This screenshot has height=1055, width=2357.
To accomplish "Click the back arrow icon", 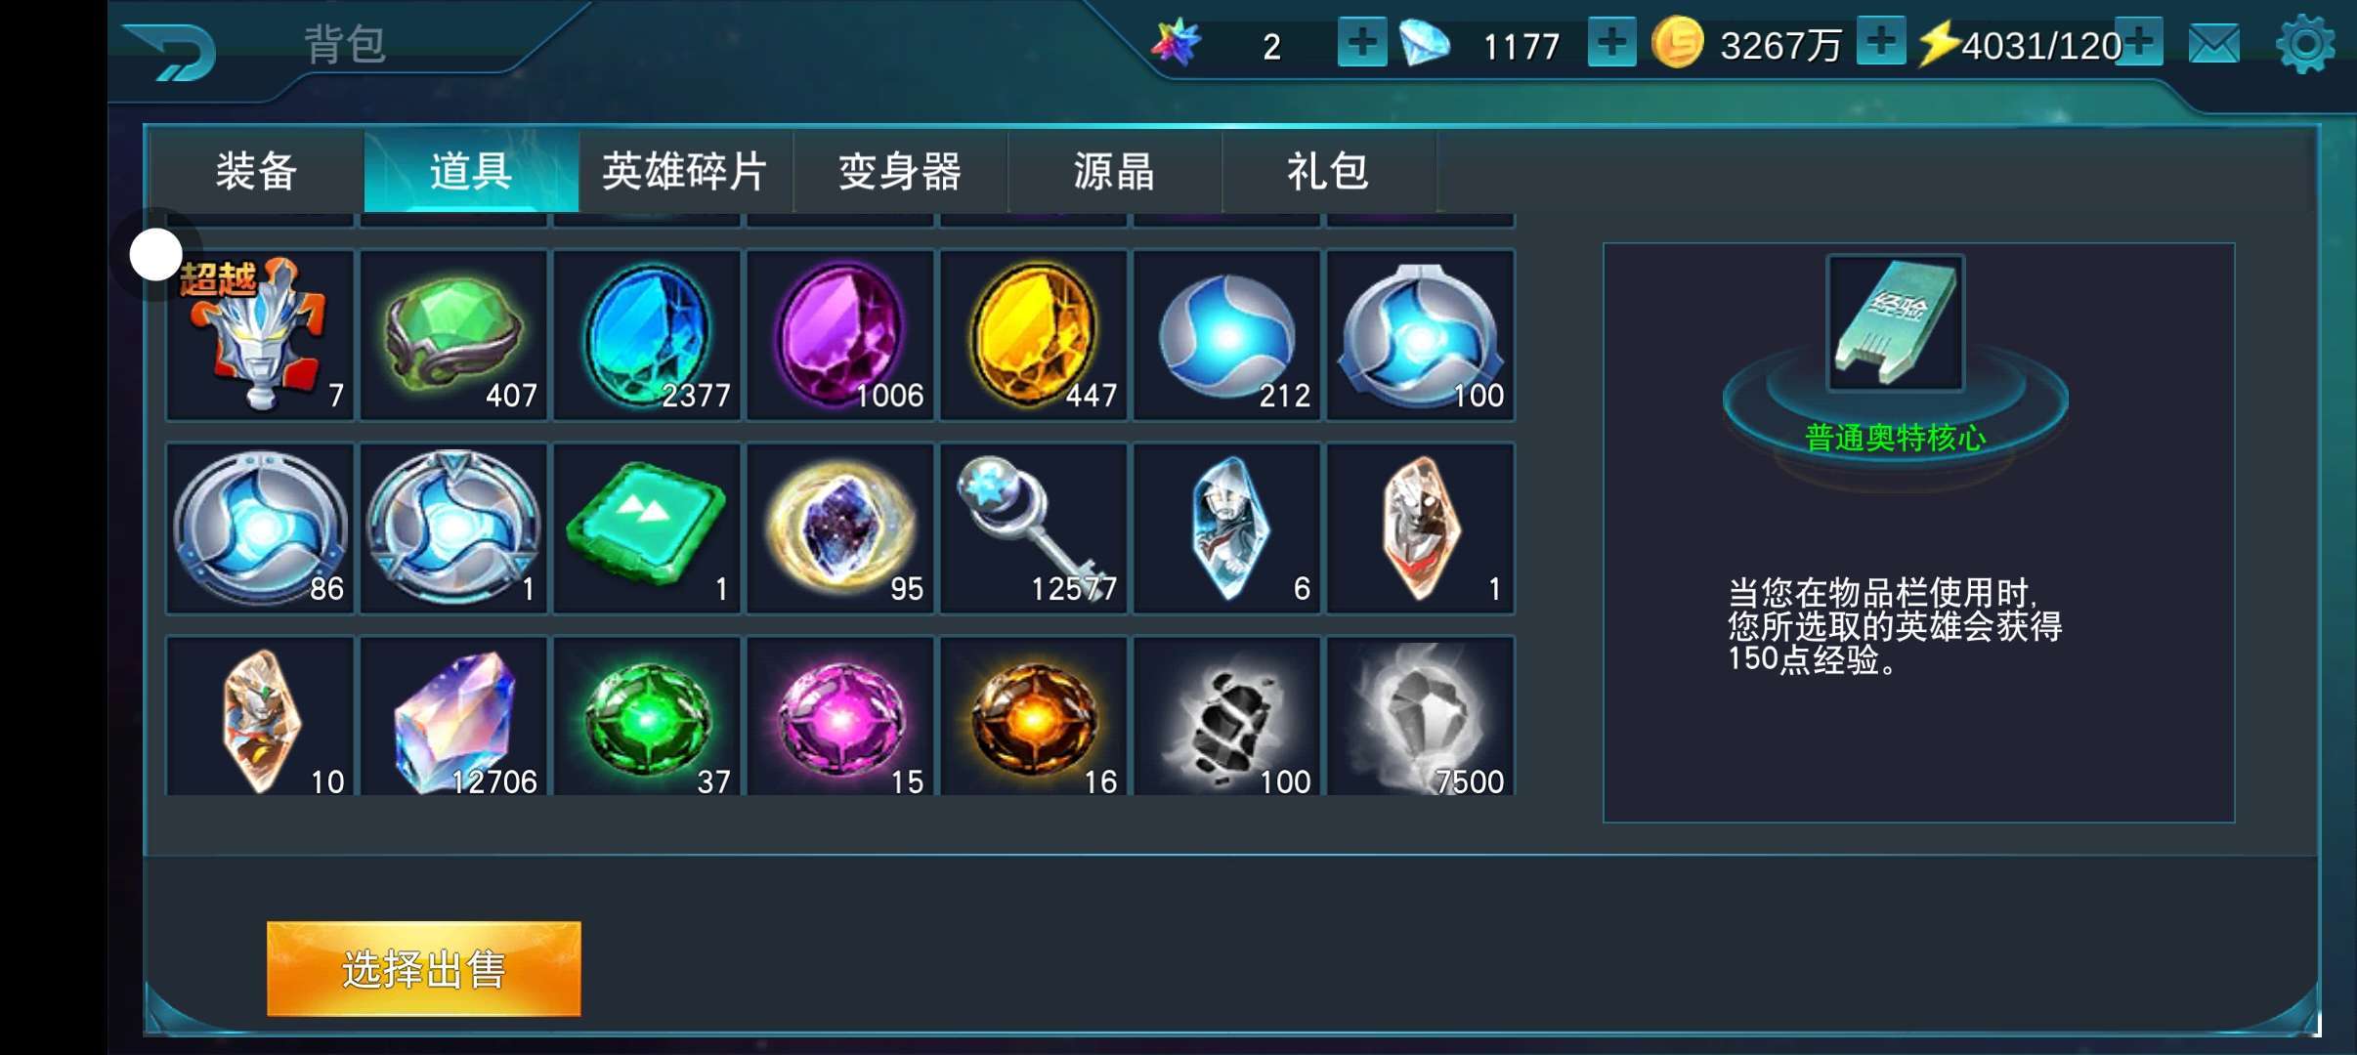I will [x=172, y=47].
